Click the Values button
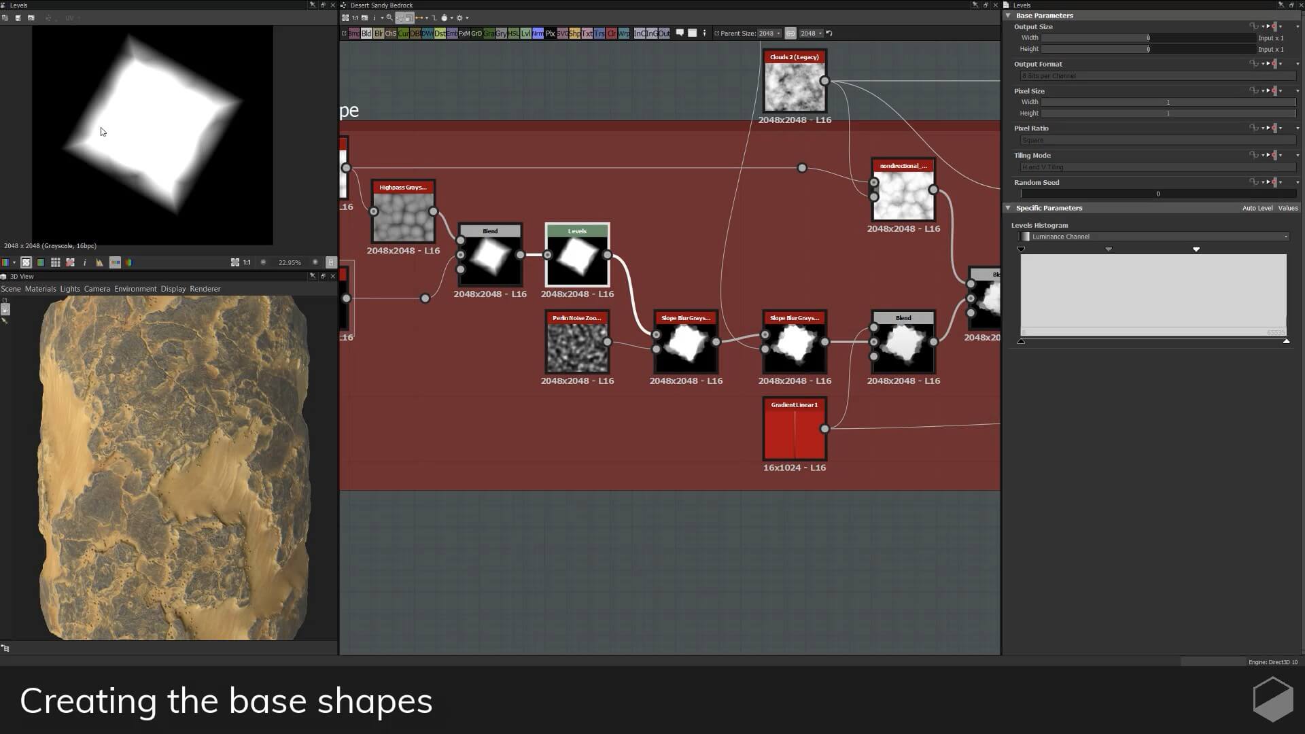The height and width of the screenshot is (734, 1305). click(x=1288, y=208)
